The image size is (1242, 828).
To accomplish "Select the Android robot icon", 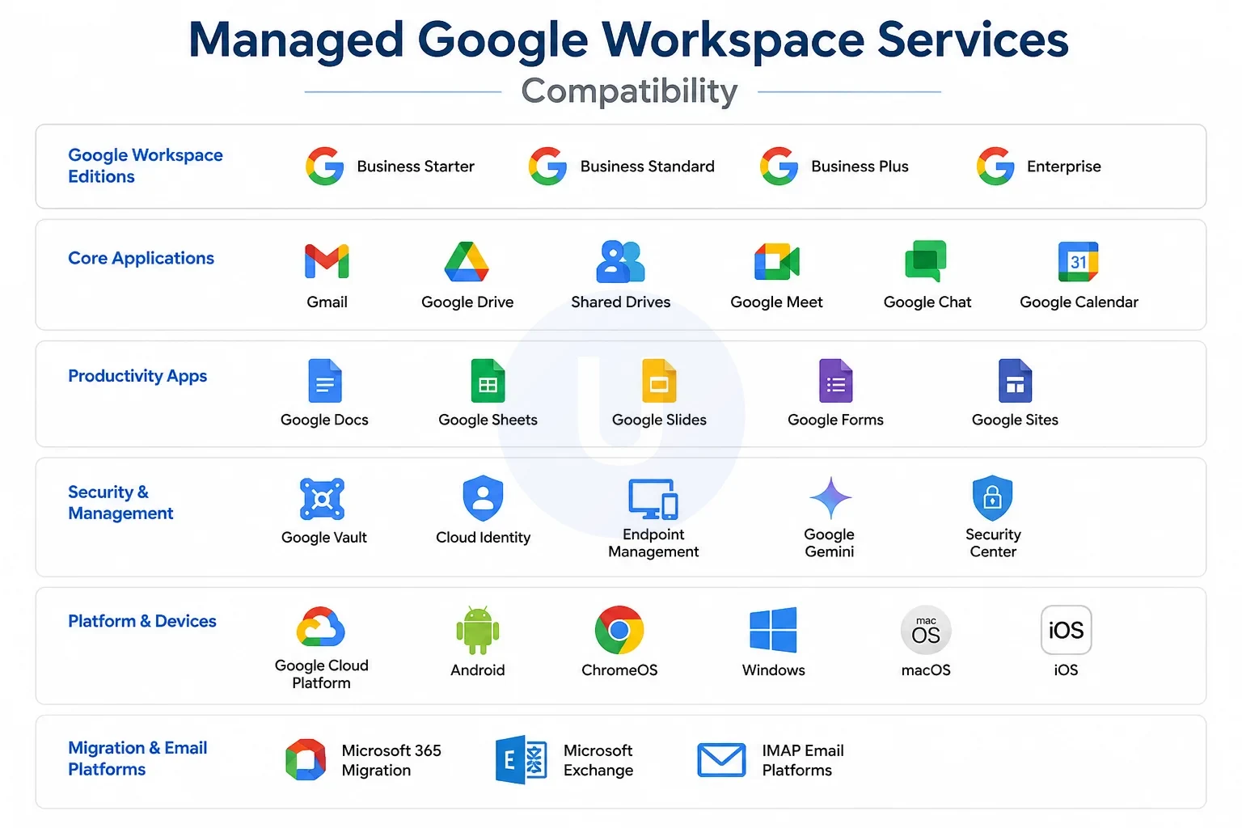I will click(478, 630).
